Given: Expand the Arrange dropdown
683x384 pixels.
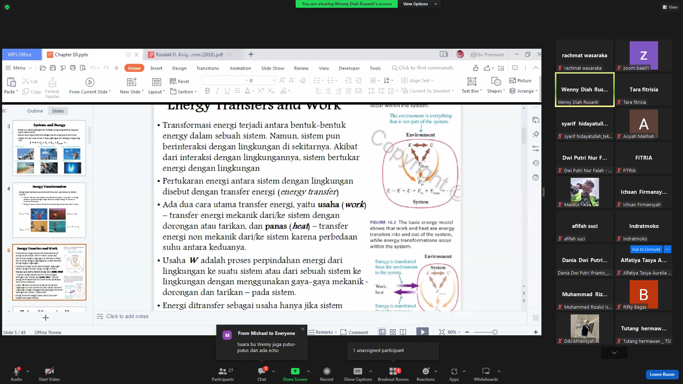Looking at the screenshot, I should 523,91.
